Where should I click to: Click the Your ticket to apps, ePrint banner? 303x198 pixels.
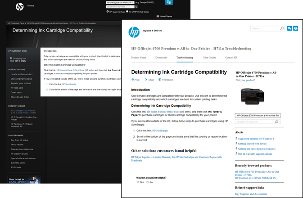point(24,180)
